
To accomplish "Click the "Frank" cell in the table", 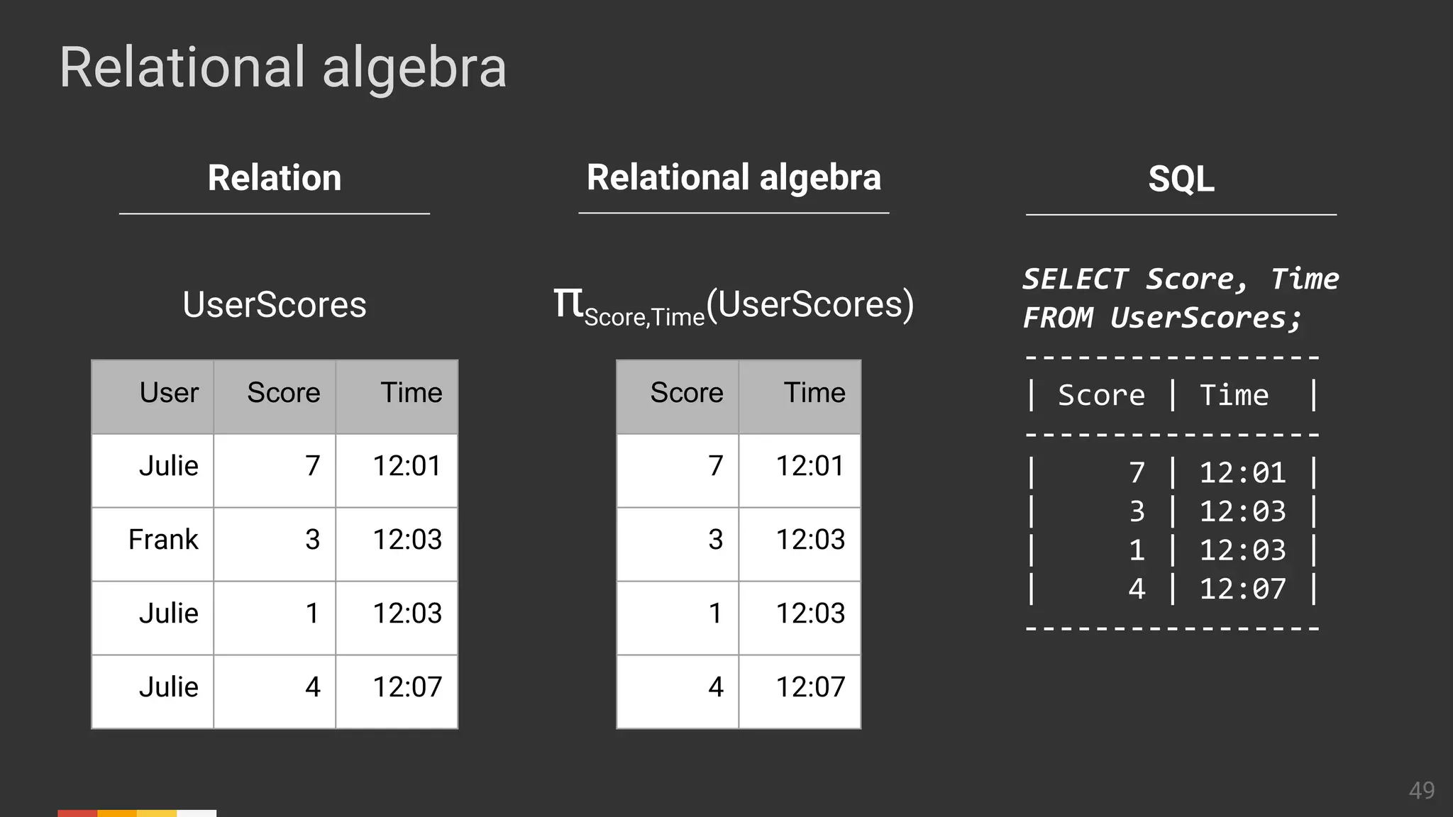I will 163,540.
